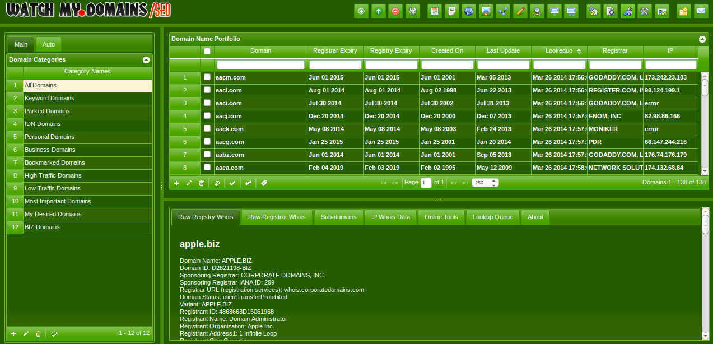
Task: Sort by the Registrar Expiry column header
Action: tap(335, 50)
